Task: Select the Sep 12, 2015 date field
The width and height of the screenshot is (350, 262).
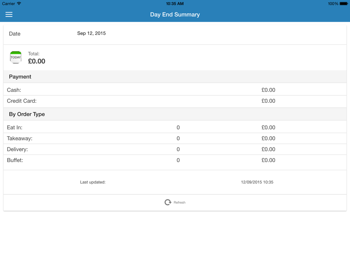Action: tap(91, 34)
